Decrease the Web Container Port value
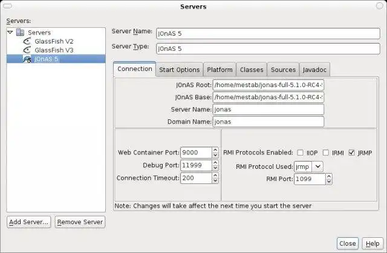387x253 pixels. [215, 155]
